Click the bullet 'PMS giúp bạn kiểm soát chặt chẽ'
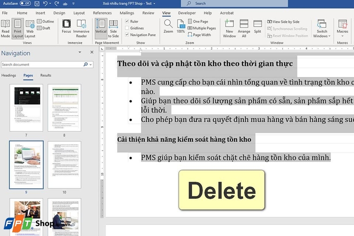The image size is (354, 236). tap(236, 158)
